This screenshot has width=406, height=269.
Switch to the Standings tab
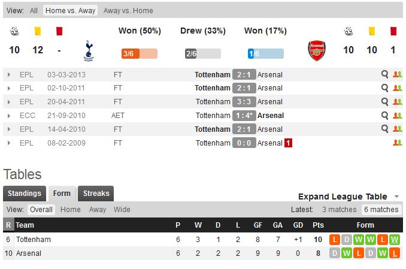[25, 194]
